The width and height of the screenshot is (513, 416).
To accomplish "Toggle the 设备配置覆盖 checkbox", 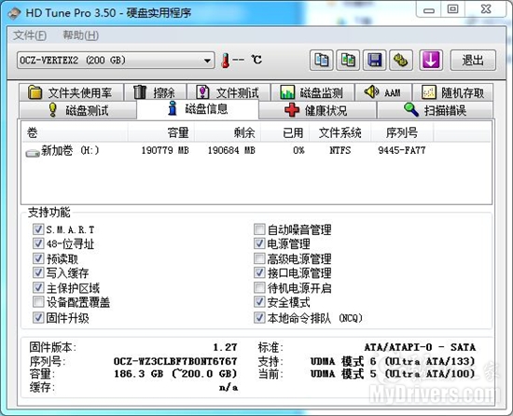I will coord(38,302).
